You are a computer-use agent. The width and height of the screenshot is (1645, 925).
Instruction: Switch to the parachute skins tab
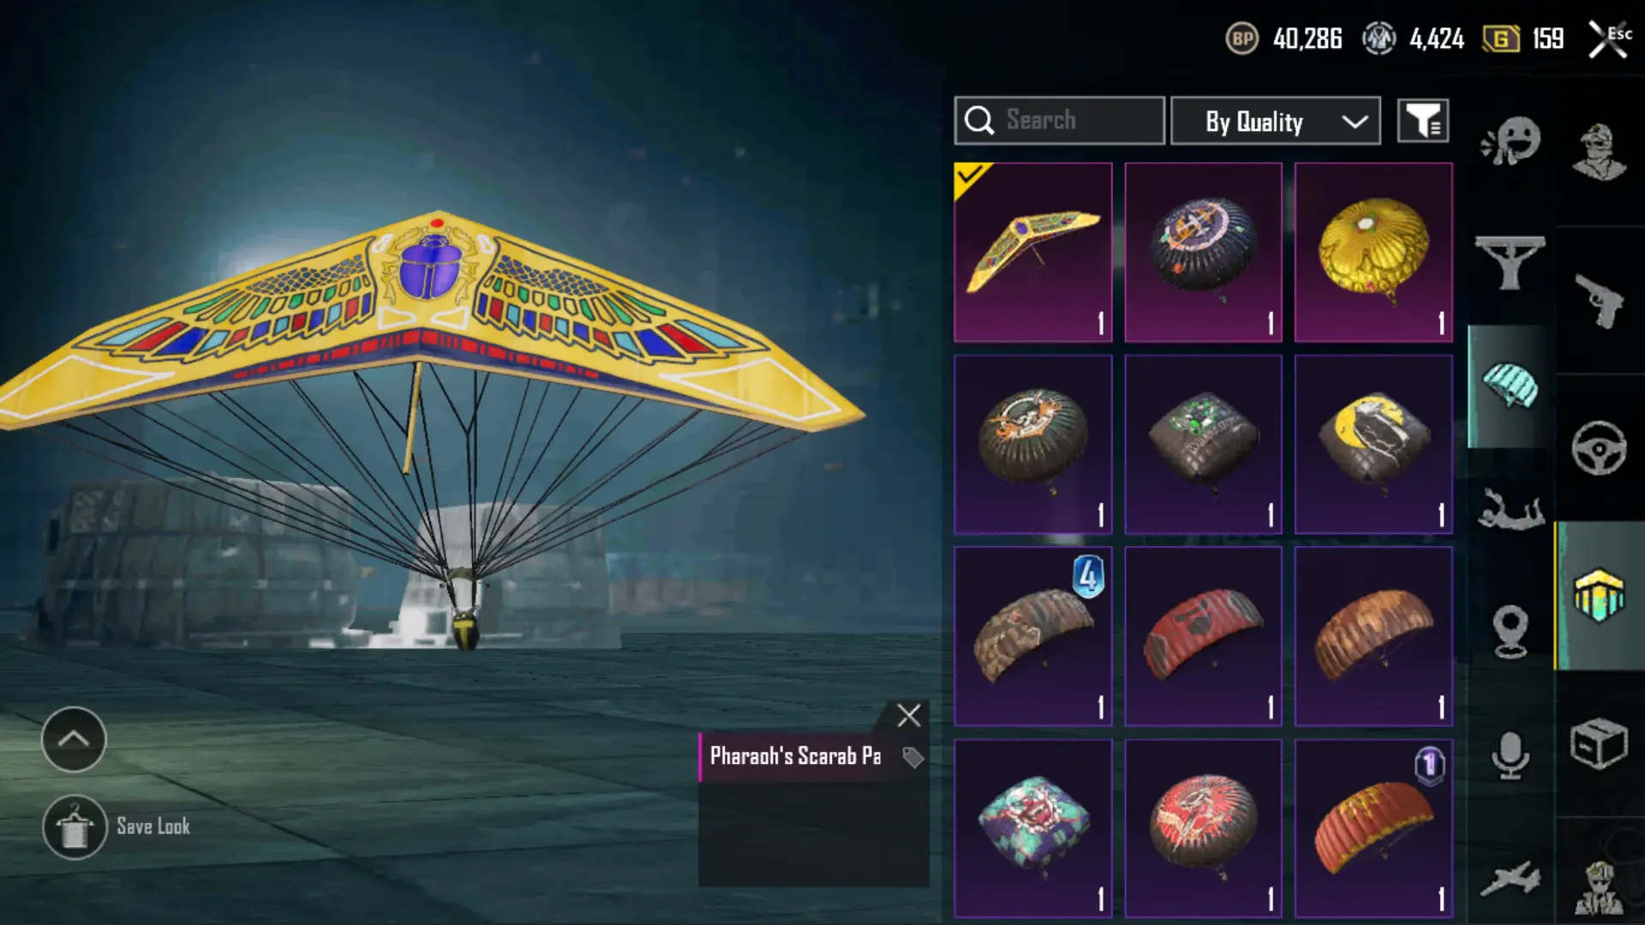point(1510,387)
